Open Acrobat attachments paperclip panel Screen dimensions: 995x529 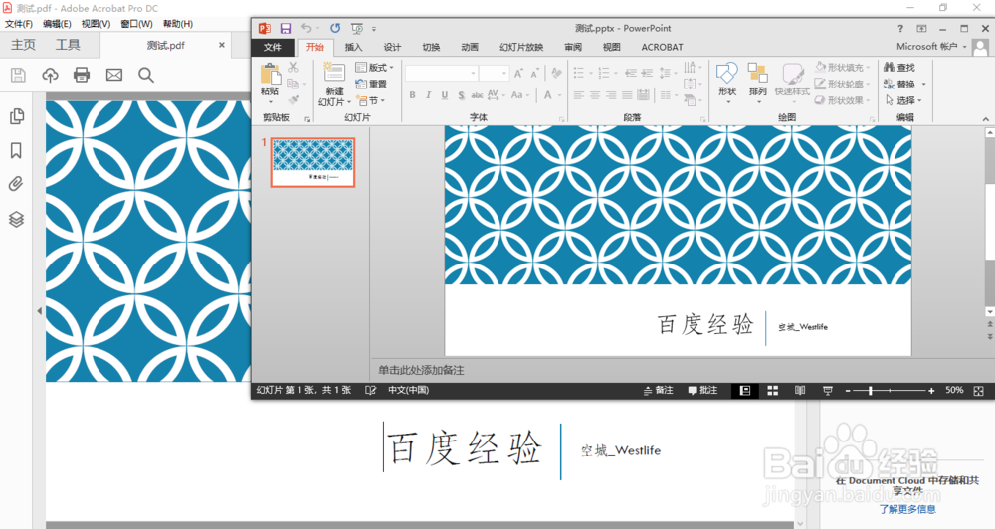coord(16,185)
